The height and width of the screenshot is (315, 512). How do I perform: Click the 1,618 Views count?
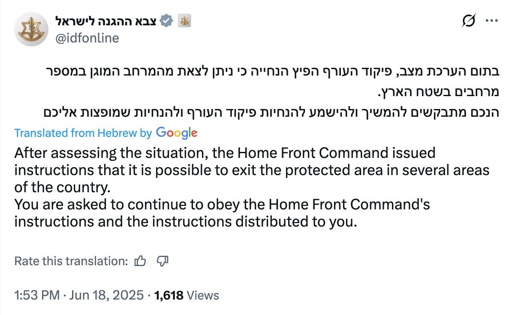(187, 295)
